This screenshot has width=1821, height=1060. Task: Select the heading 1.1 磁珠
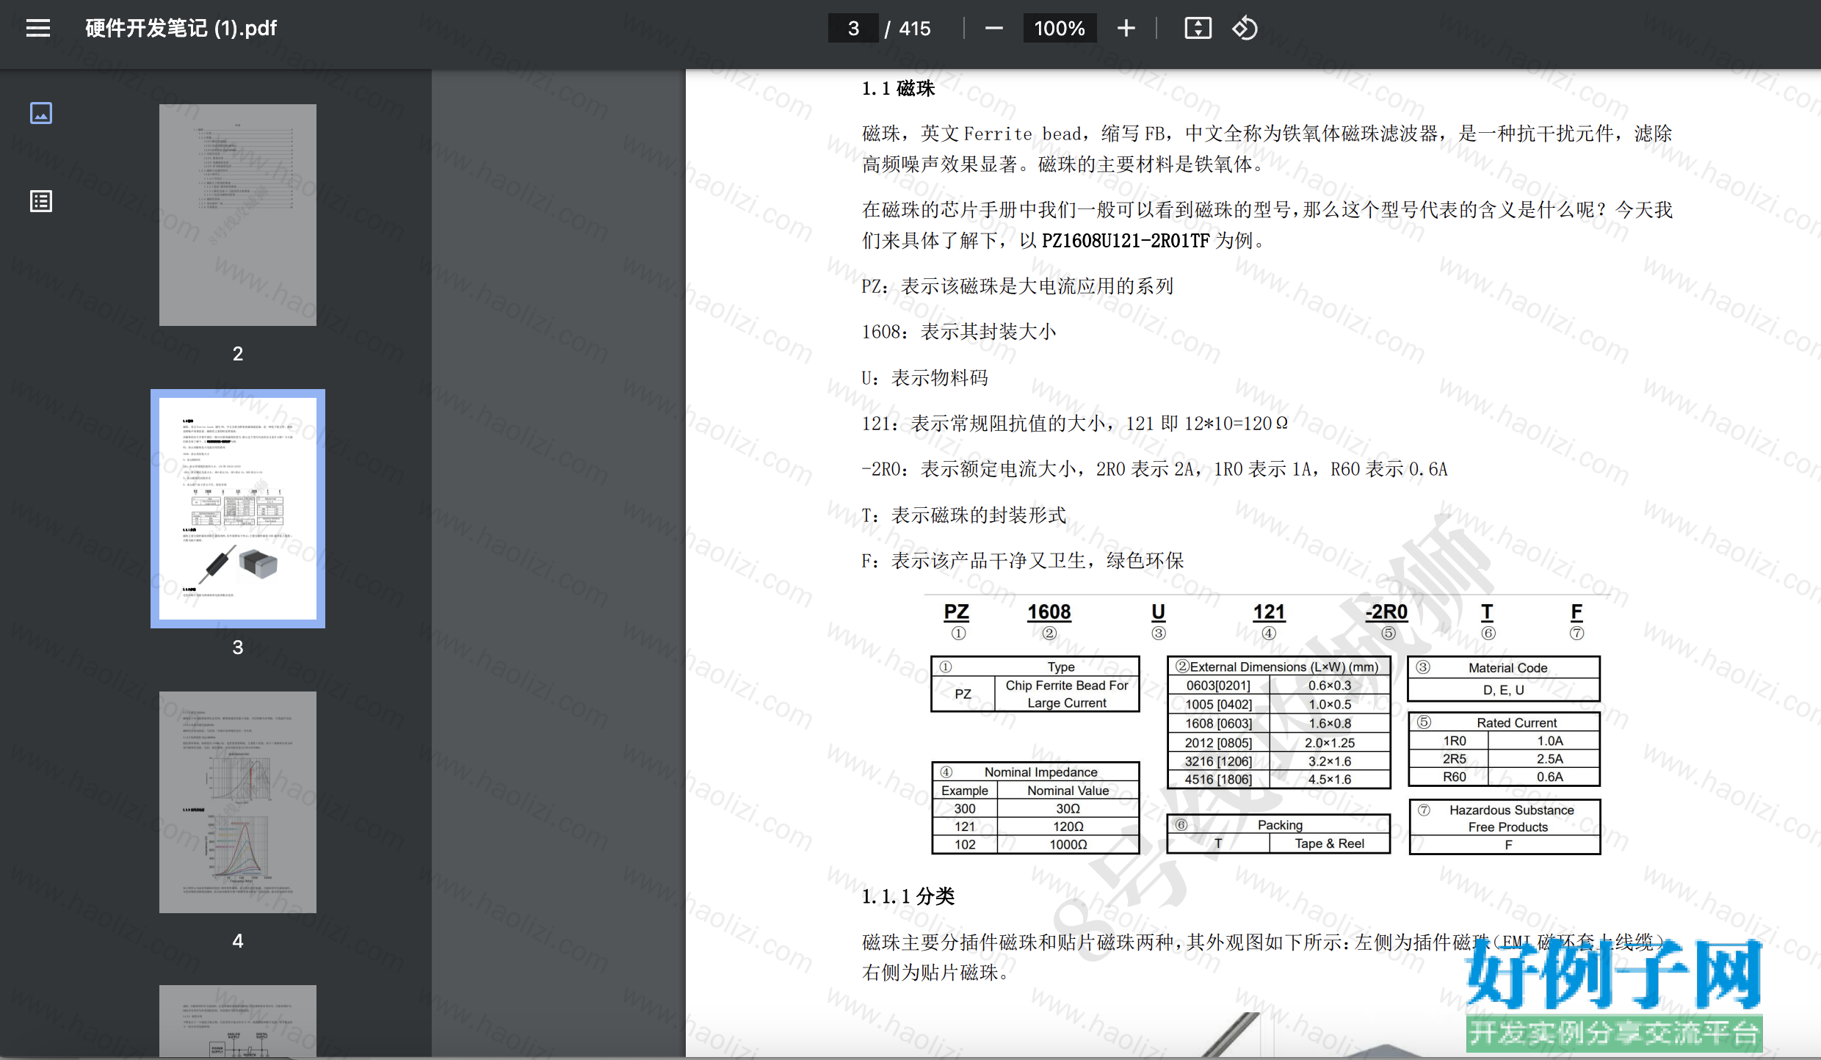pos(898,89)
